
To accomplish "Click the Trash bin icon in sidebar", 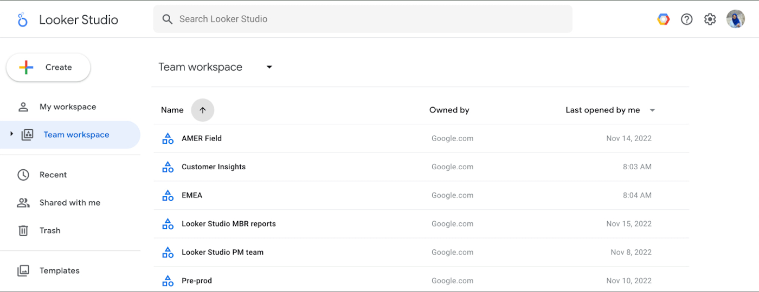I will tap(23, 230).
